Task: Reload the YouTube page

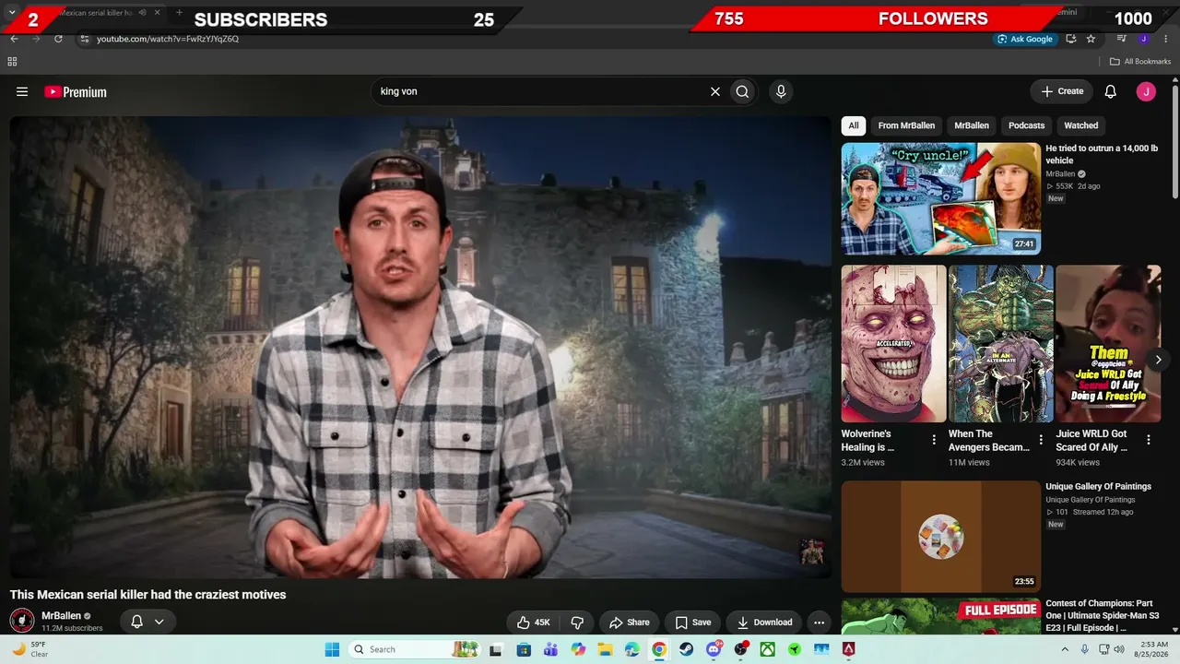Action: (58, 39)
